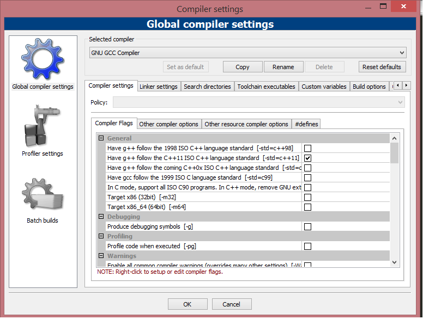Check Produce debugging symbols -g
Viewport: 423px width, 319px height.
click(x=307, y=226)
